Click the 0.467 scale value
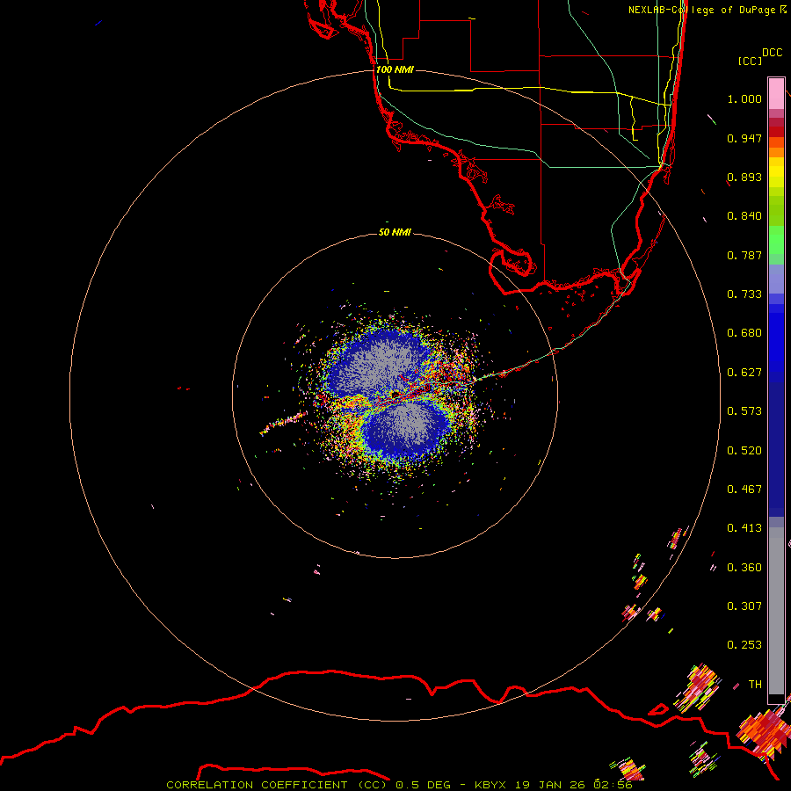The image size is (791, 791). coord(744,490)
